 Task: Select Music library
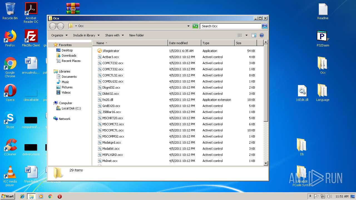point(65,82)
